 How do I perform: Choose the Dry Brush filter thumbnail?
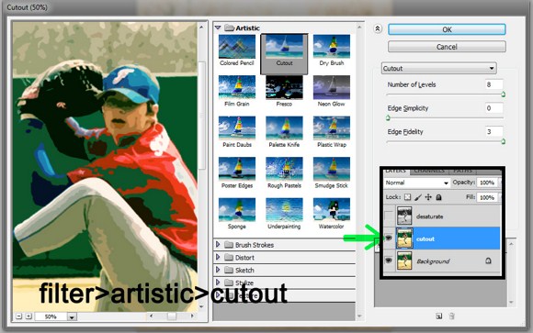tap(332, 47)
